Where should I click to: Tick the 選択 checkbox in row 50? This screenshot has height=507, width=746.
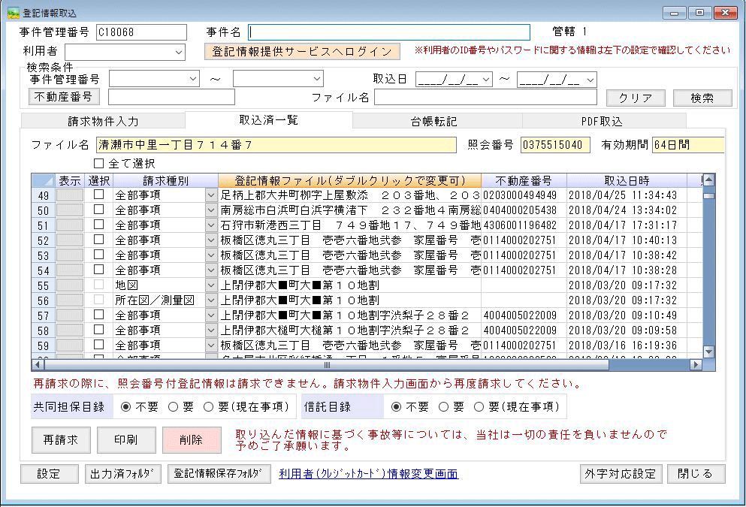point(98,210)
